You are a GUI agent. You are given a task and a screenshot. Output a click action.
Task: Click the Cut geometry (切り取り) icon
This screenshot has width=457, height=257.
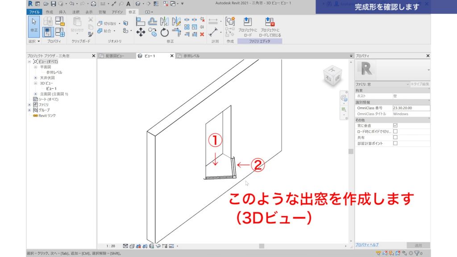click(x=100, y=23)
